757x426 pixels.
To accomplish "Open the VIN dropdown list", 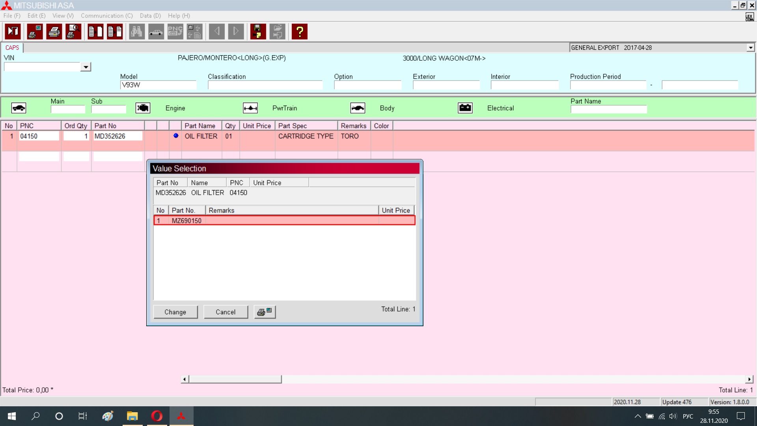I will click(86, 67).
